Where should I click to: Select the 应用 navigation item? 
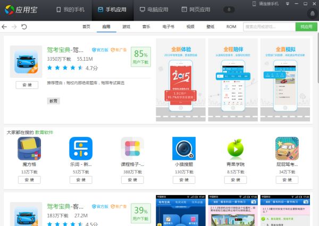point(106,27)
